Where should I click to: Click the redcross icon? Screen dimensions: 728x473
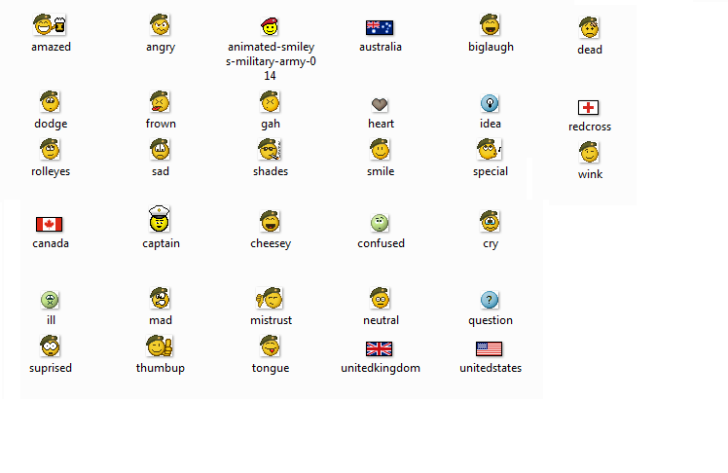(x=589, y=107)
